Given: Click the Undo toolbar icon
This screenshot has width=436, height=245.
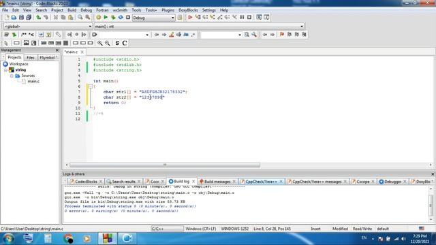Looking at the screenshot, I should click(39, 18).
